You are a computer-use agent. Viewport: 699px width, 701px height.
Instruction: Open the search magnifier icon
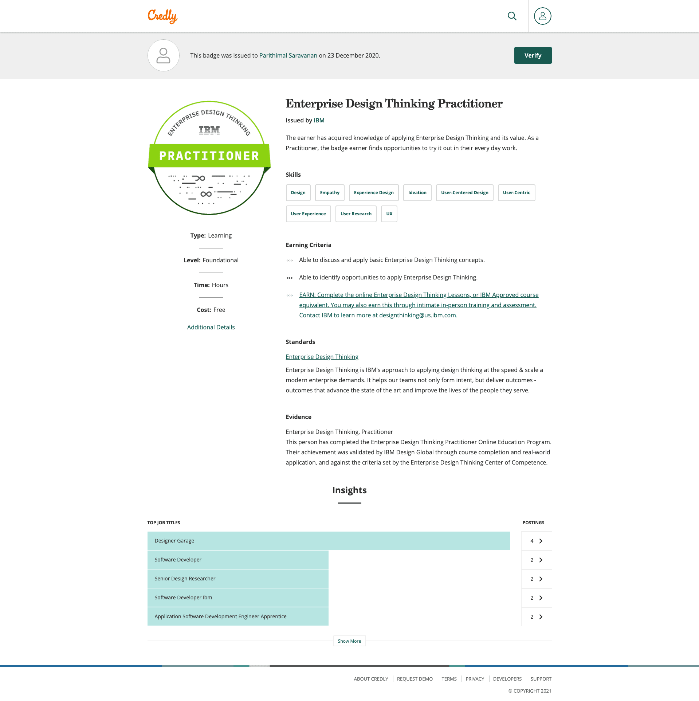(x=512, y=16)
